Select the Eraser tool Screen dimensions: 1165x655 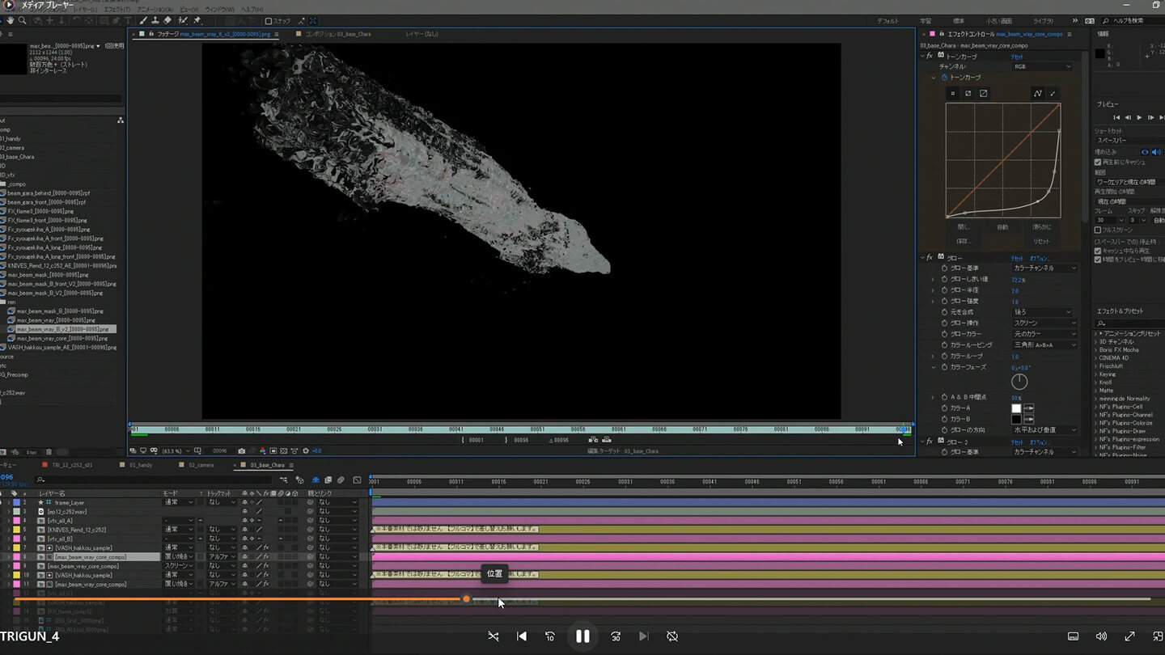[x=167, y=20]
